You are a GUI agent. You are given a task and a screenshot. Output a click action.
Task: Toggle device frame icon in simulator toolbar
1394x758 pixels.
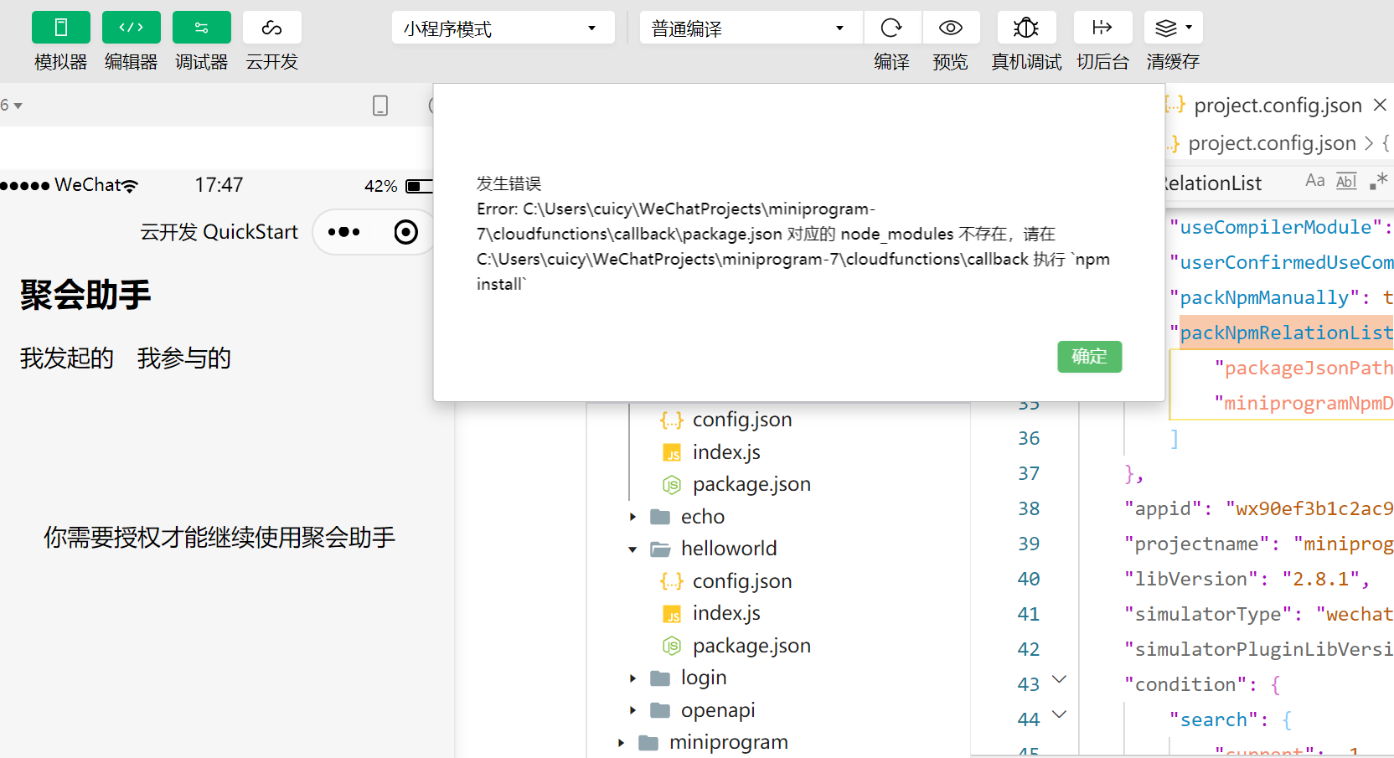tap(380, 106)
